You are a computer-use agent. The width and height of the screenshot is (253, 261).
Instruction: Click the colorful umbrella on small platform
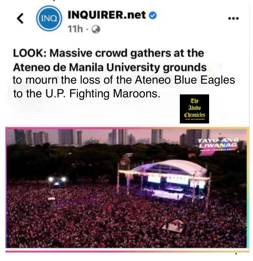[x=178, y=222]
